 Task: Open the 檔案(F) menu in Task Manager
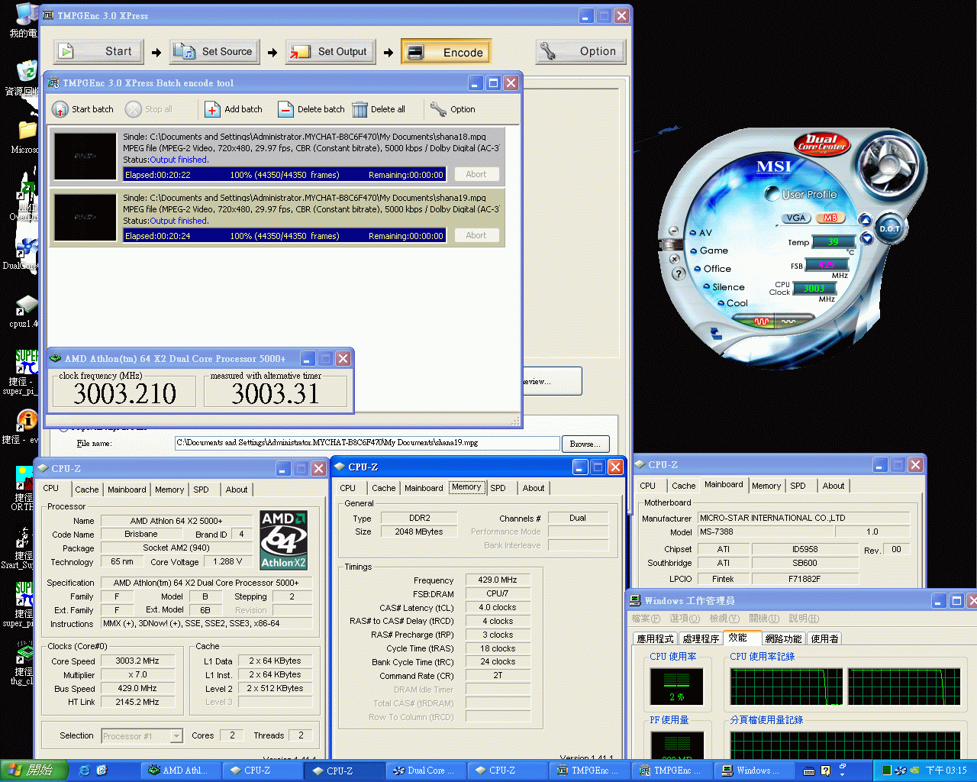point(646,619)
